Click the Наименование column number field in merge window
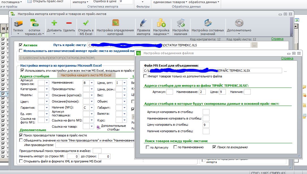Screen dimensions: 307x174 (x=202, y=92)
